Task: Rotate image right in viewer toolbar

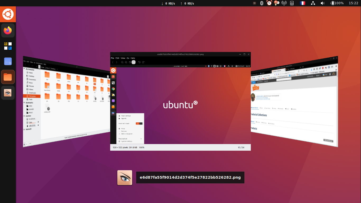Action: coord(143,62)
